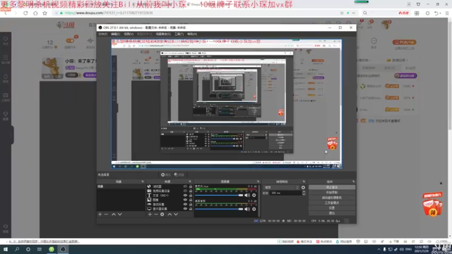Add a new scene in Scenes panel
This screenshot has width=452, height=254.
tap(100, 214)
